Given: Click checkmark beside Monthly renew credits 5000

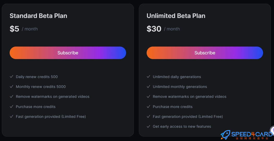Looking at the screenshot, I should (x=11, y=87).
